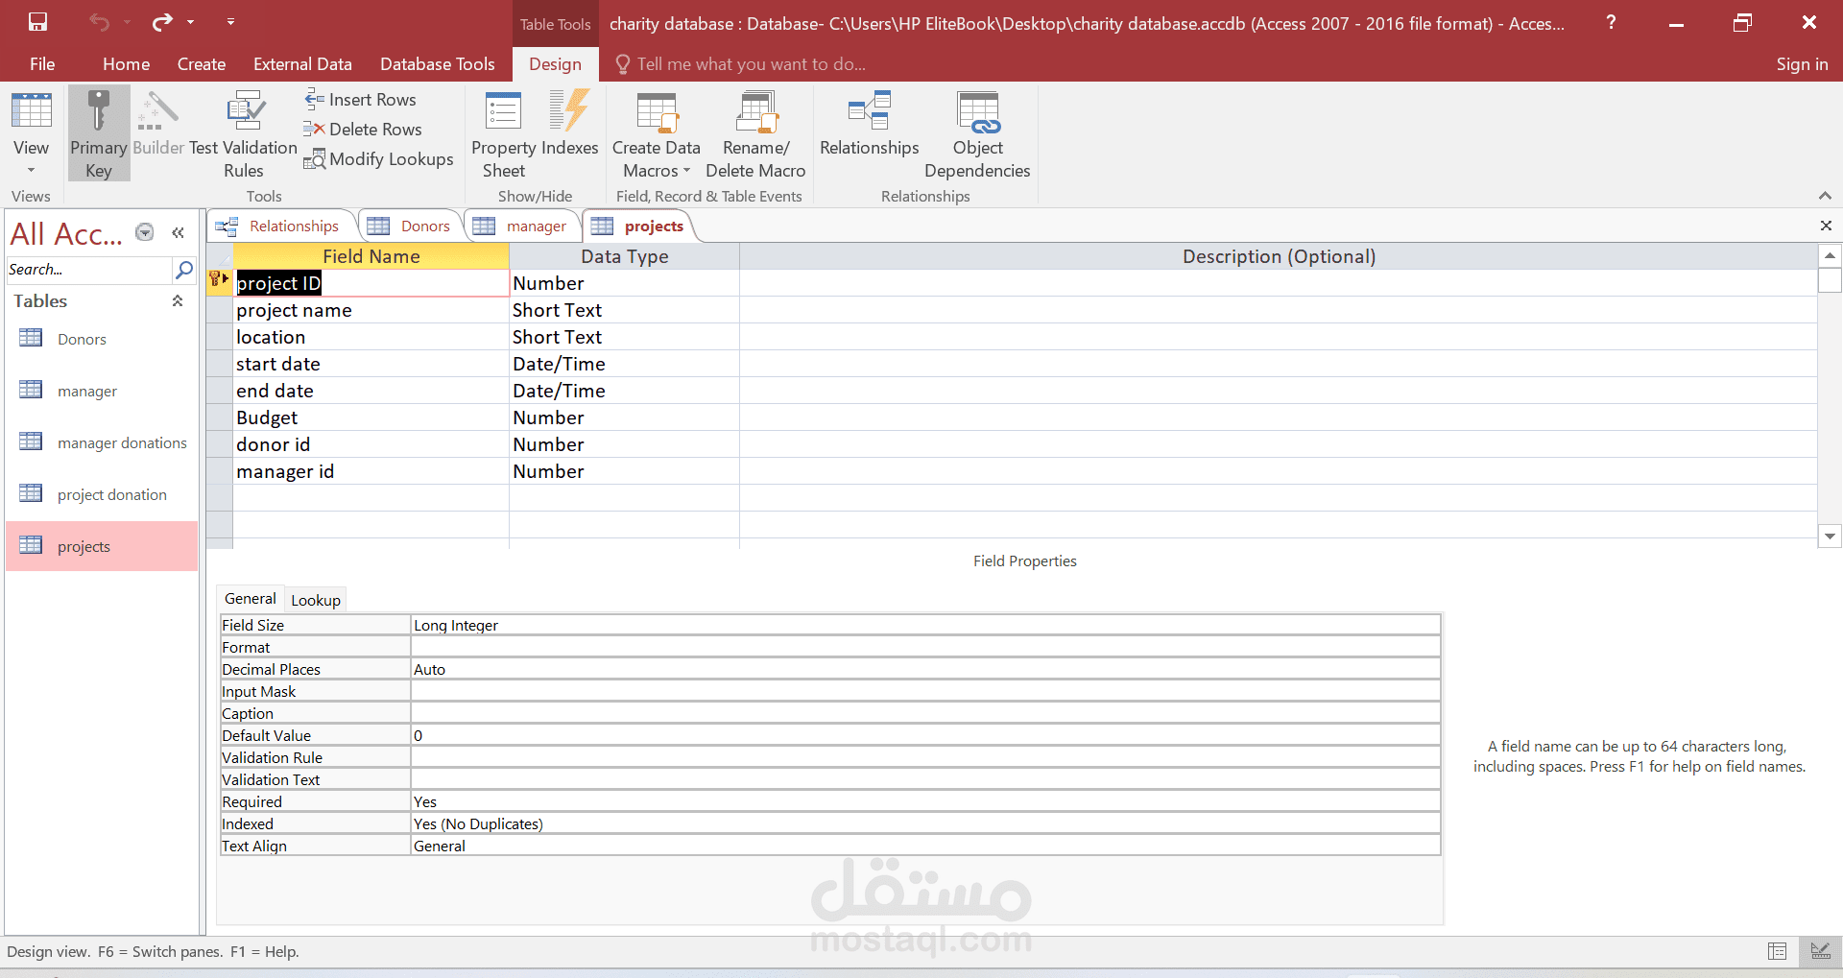The width and height of the screenshot is (1843, 978).
Task: Click the search magnifier in navigation pane
Action: point(184,271)
